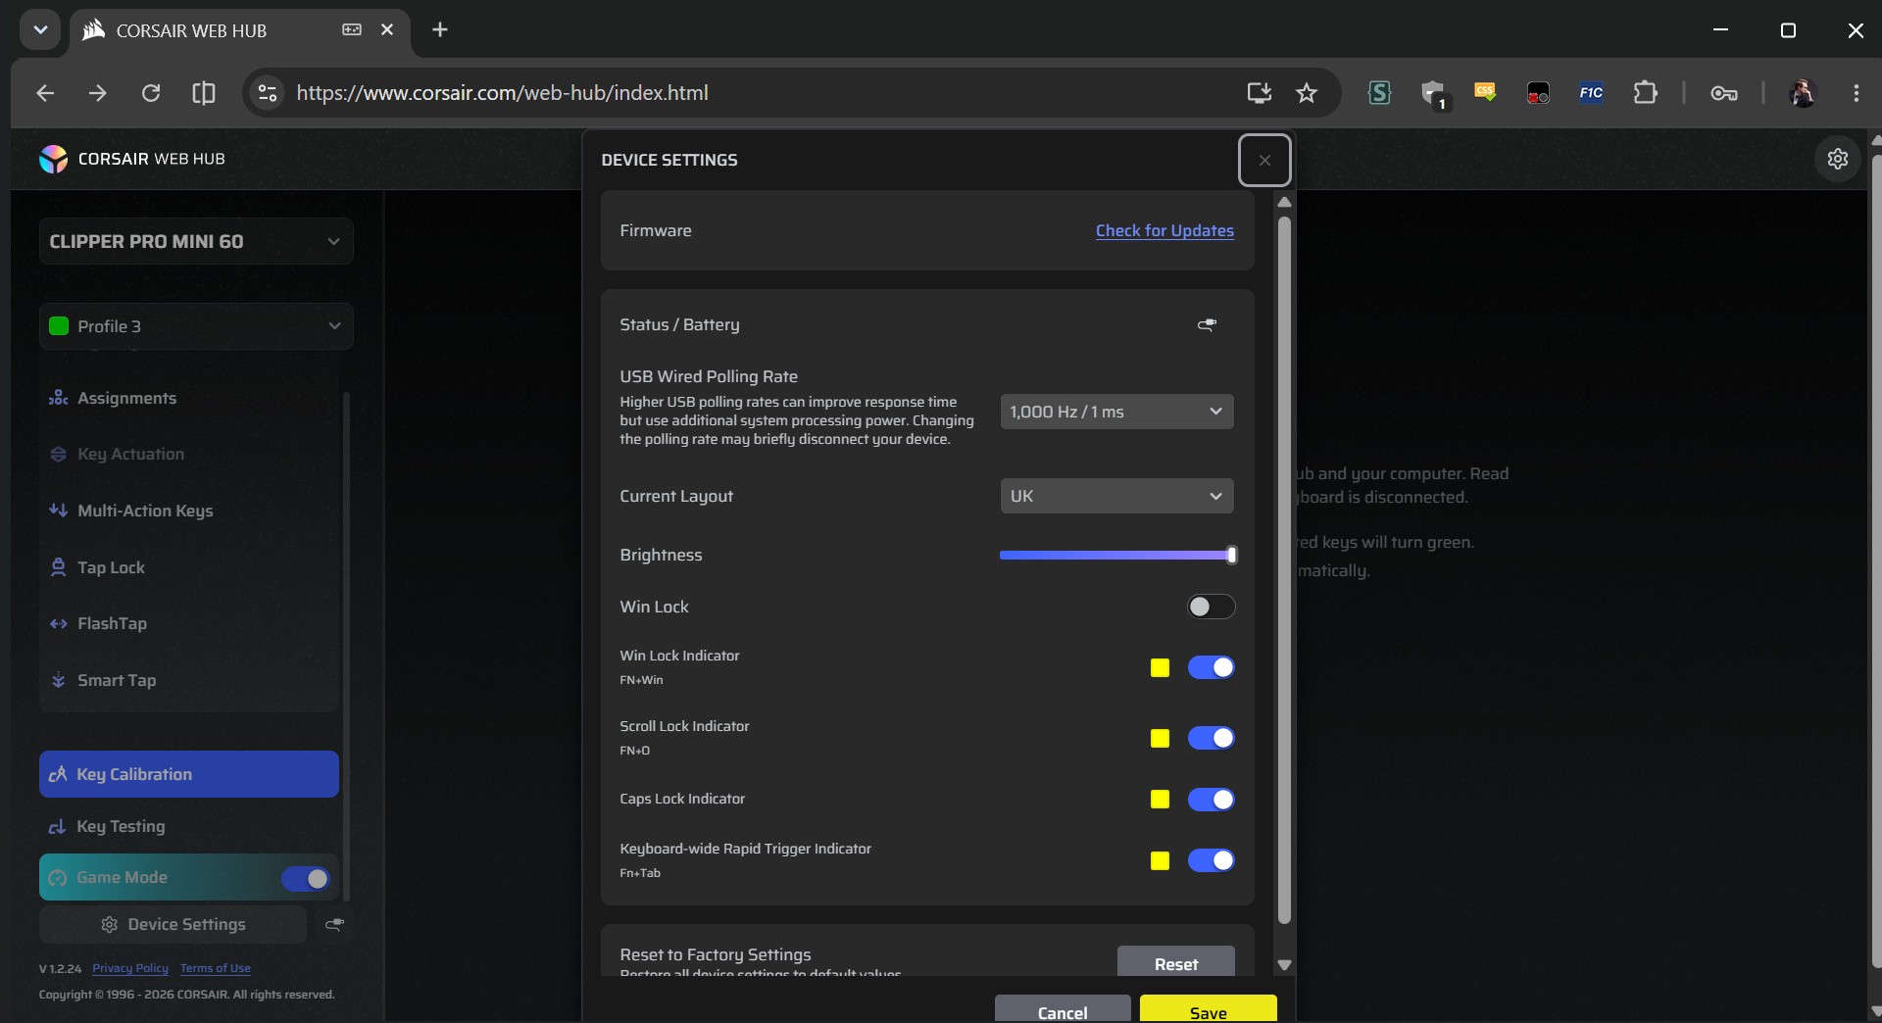1882x1023 pixels.
Task: Reload the page
Action: tap(150, 93)
